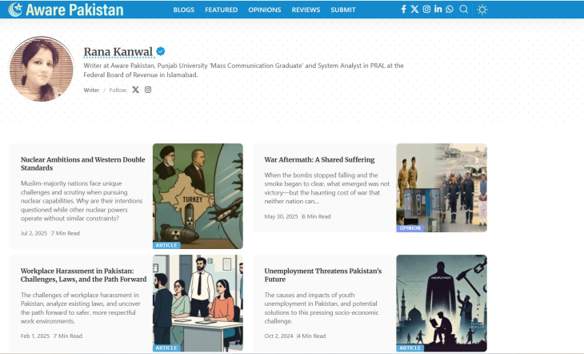Open the FEATURED menu item
Screen dimensions: 584x354
pos(222,10)
